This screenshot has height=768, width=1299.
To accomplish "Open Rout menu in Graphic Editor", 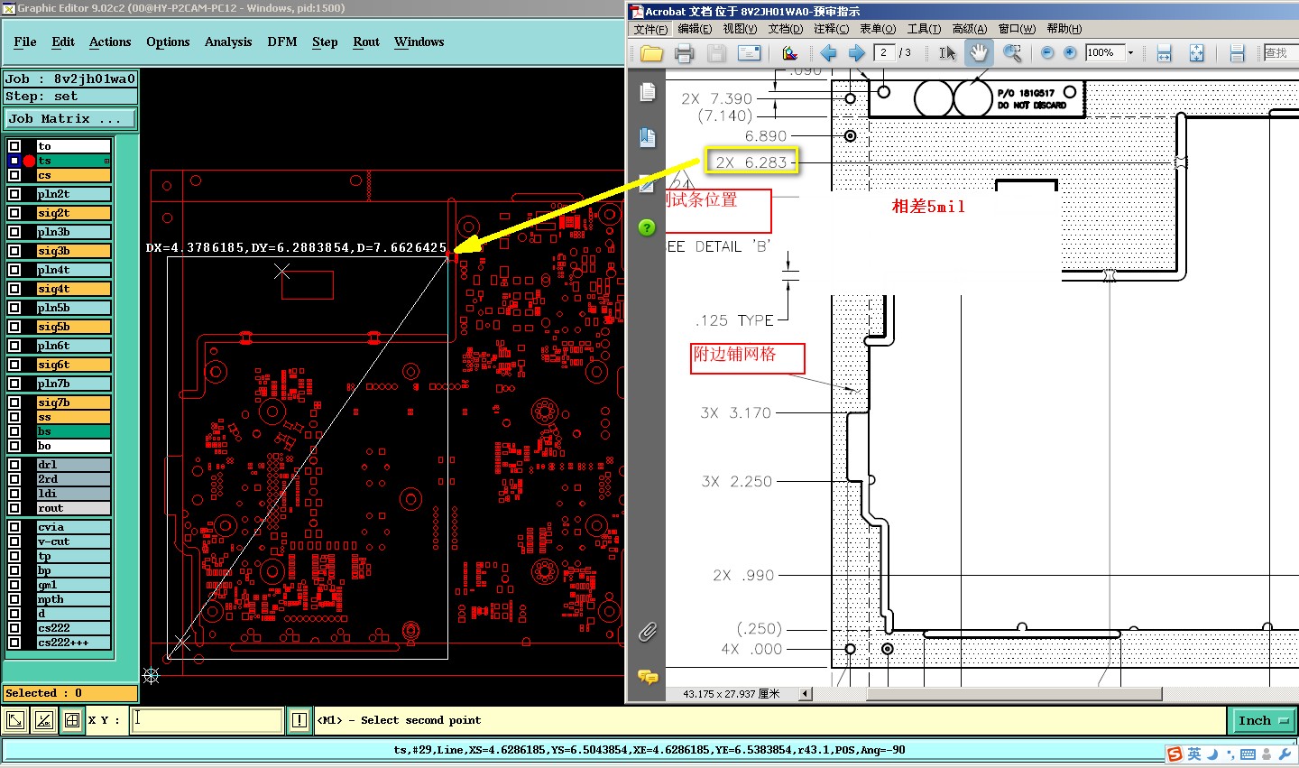I will coord(366,42).
